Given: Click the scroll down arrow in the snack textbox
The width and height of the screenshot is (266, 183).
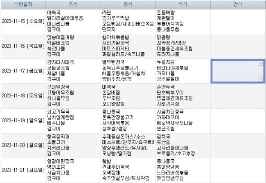Looking at the screenshot, I should [x=261, y=78].
